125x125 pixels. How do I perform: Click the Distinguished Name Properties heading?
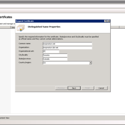pos(44,27)
